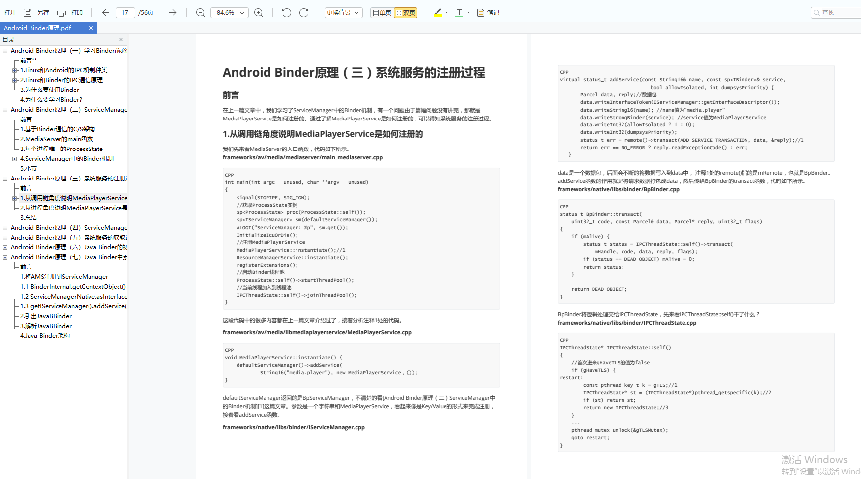Expand Android Binder原理（四）tree node
The height and width of the screenshot is (479, 861).
tap(5, 228)
